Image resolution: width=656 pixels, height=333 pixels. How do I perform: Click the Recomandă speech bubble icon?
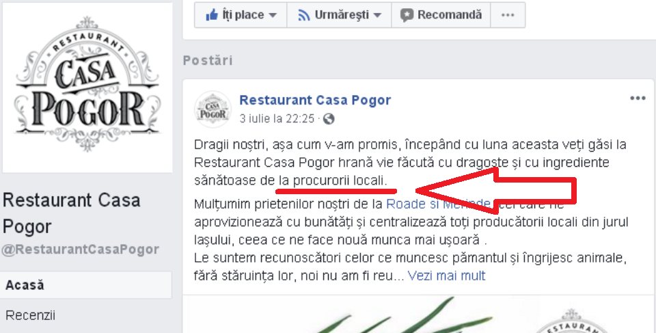(x=406, y=16)
